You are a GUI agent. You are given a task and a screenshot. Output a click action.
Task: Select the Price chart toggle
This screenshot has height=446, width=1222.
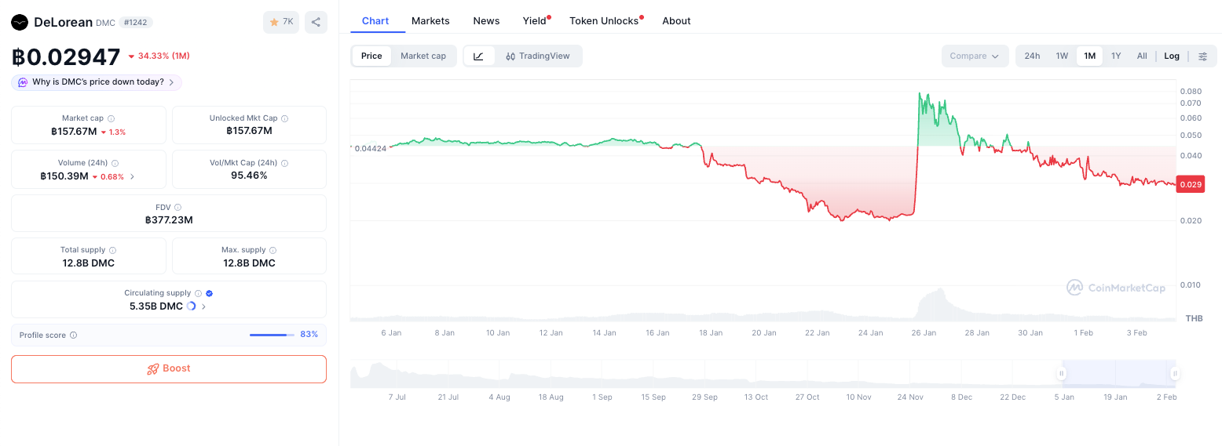(371, 56)
